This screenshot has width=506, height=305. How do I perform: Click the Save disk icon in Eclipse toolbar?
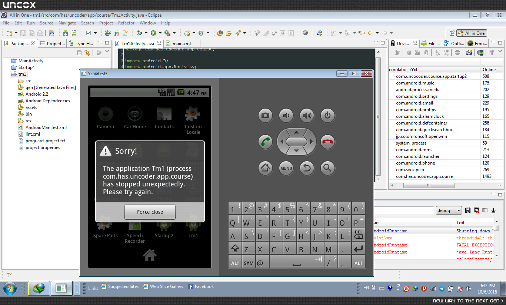tap(23, 33)
